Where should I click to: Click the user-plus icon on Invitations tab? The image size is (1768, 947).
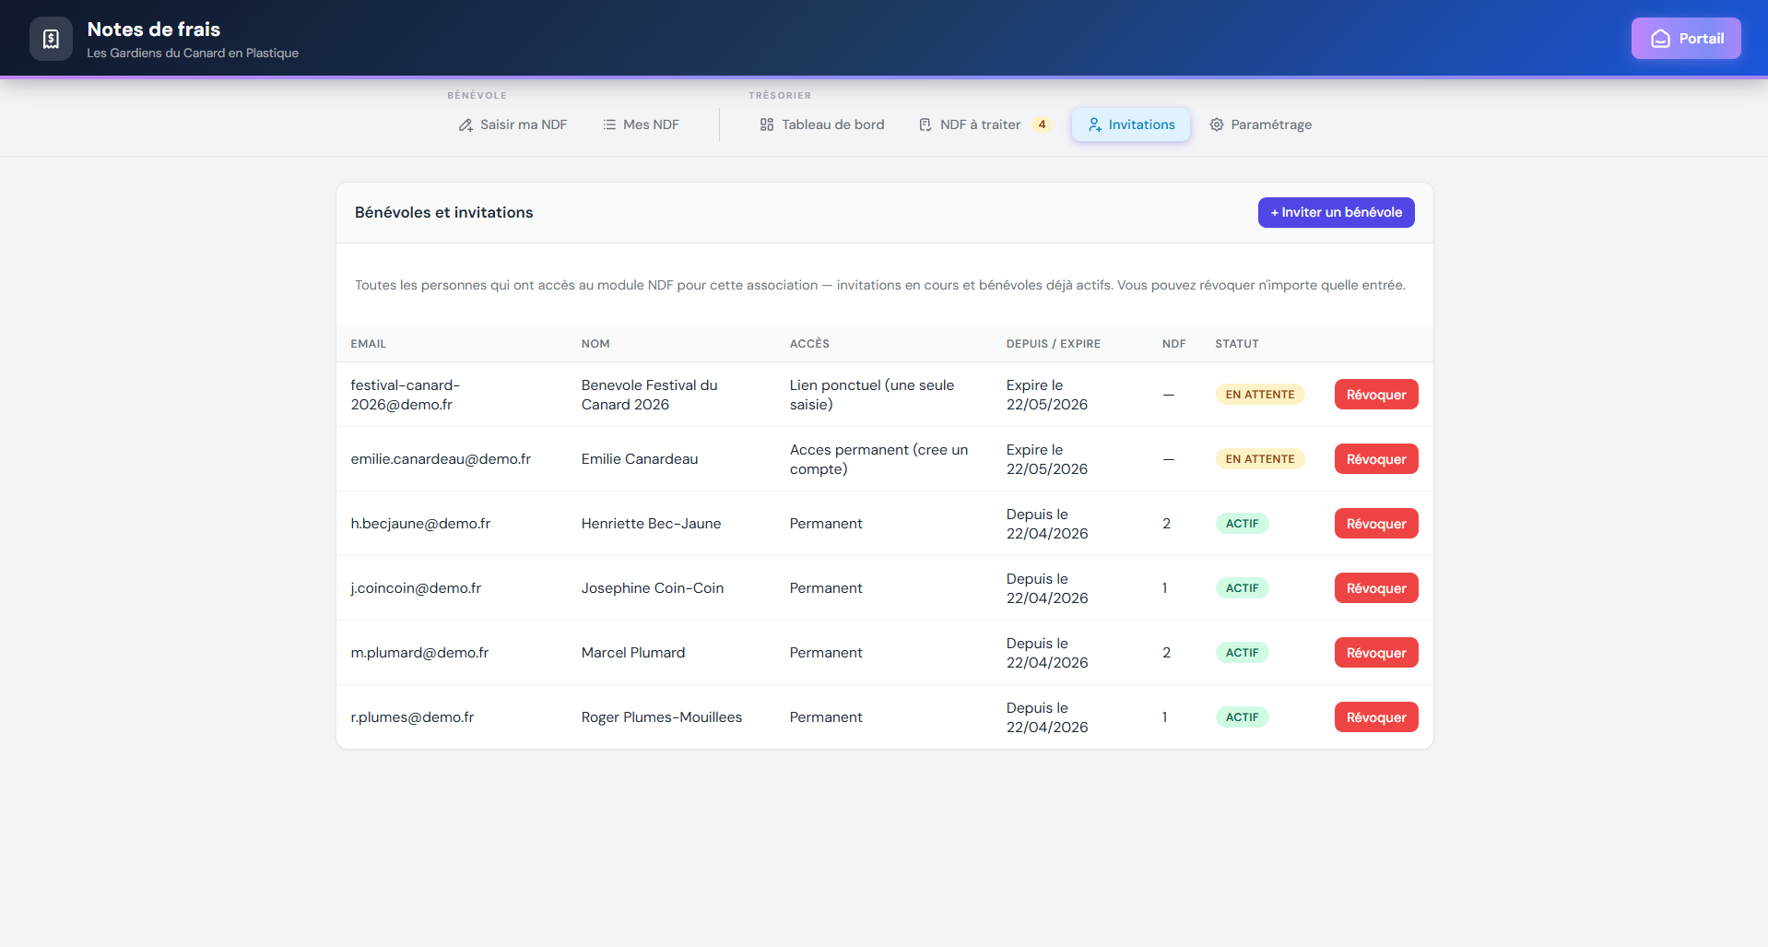(x=1094, y=124)
